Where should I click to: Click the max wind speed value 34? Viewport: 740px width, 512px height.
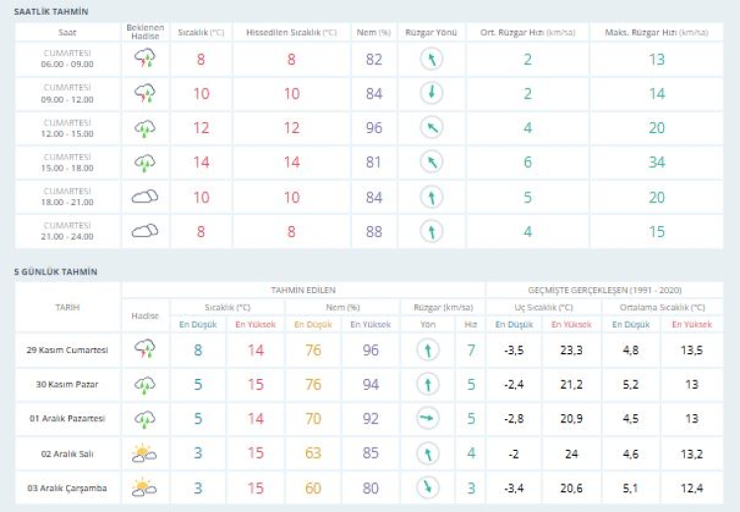click(x=655, y=163)
